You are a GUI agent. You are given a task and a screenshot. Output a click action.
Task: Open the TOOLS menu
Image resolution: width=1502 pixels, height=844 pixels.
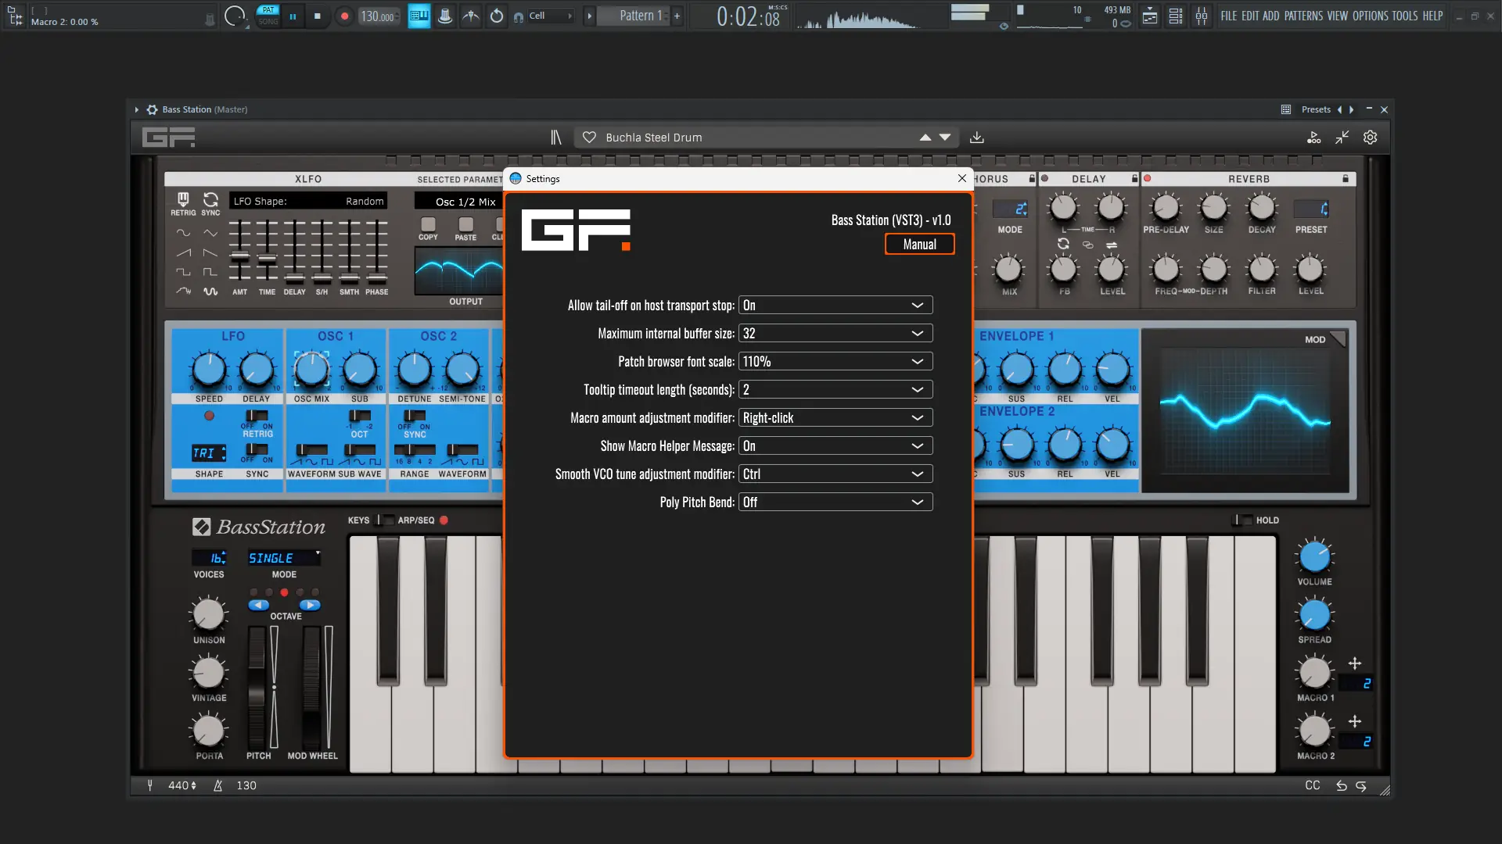1404,16
